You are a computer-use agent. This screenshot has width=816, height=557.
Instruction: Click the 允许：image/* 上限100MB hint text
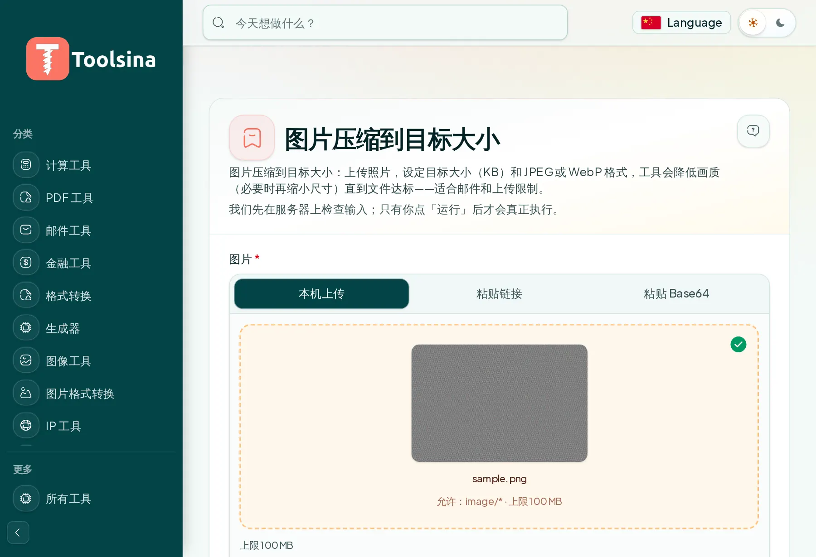tap(499, 501)
